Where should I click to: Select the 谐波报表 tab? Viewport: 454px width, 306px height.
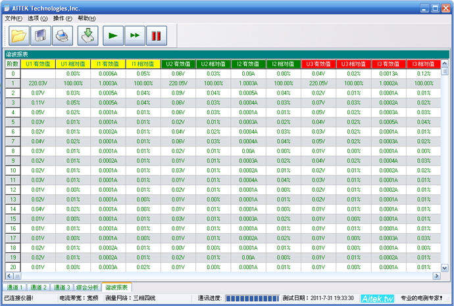[117, 288]
